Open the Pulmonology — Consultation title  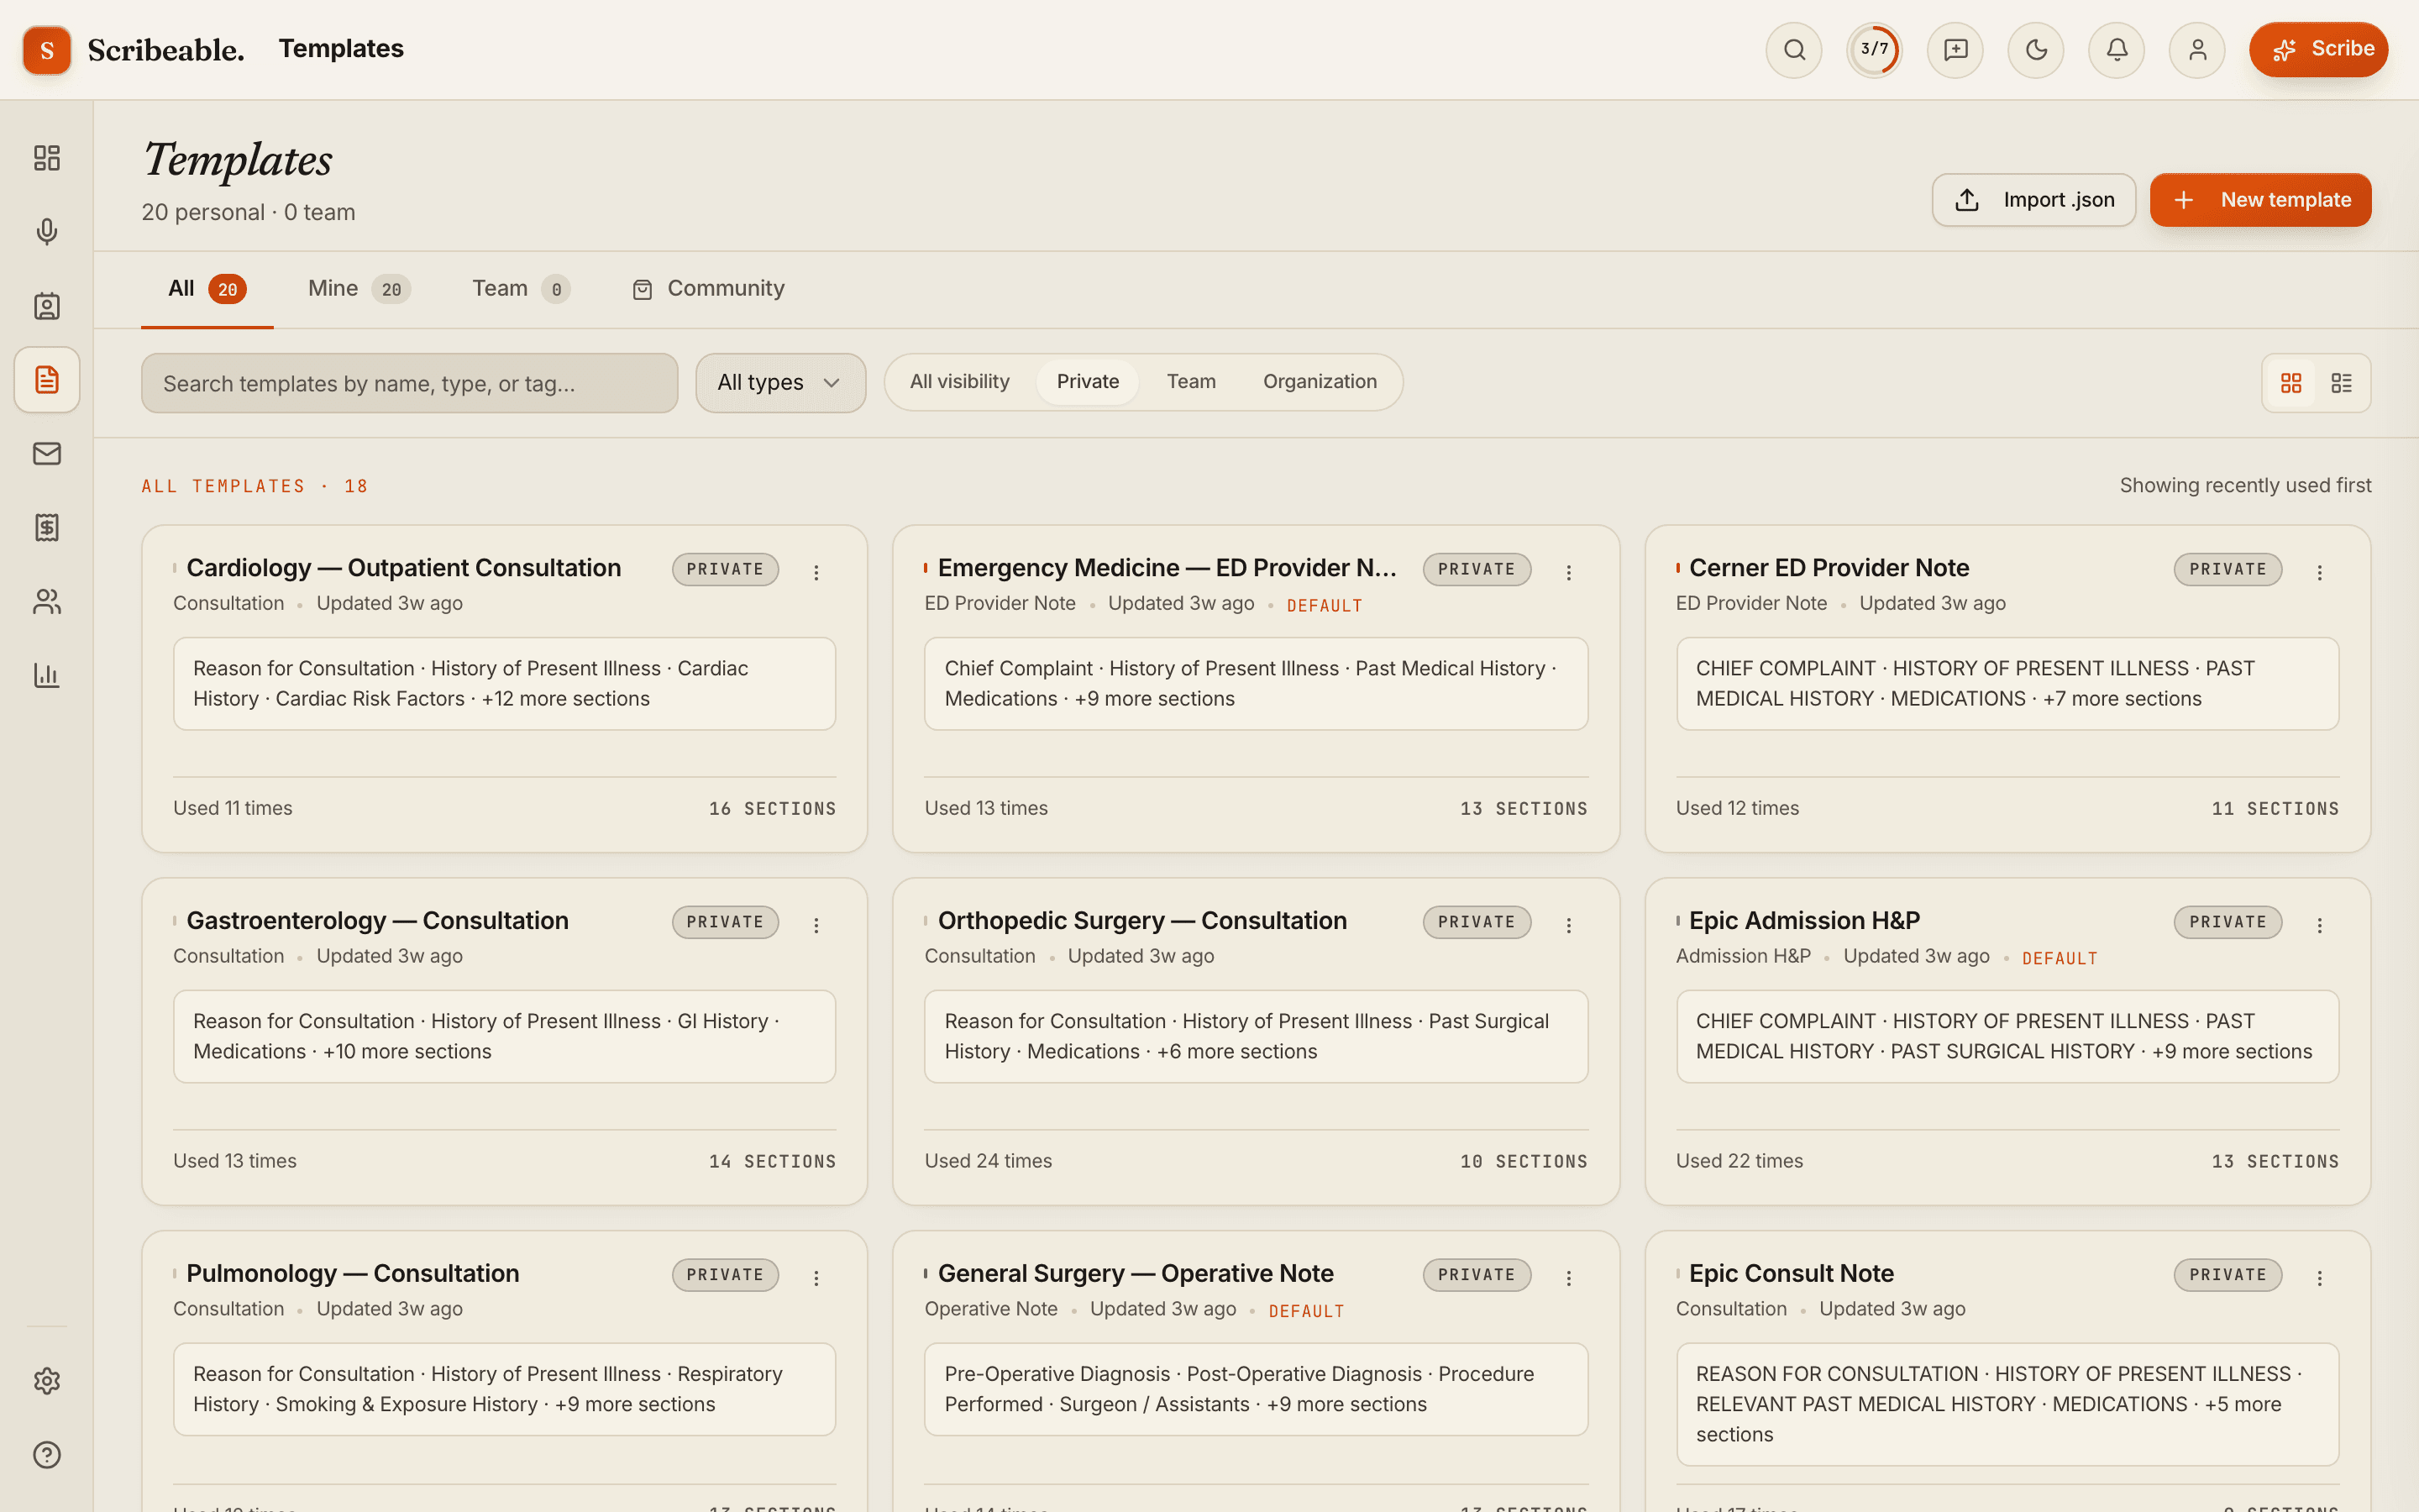tap(353, 1274)
